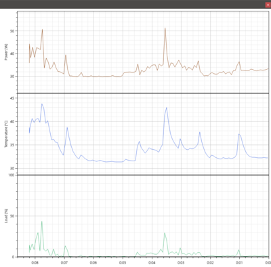Click the 50 tick on the Power axis
The height and width of the screenshot is (267, 271).
(12, 31)
